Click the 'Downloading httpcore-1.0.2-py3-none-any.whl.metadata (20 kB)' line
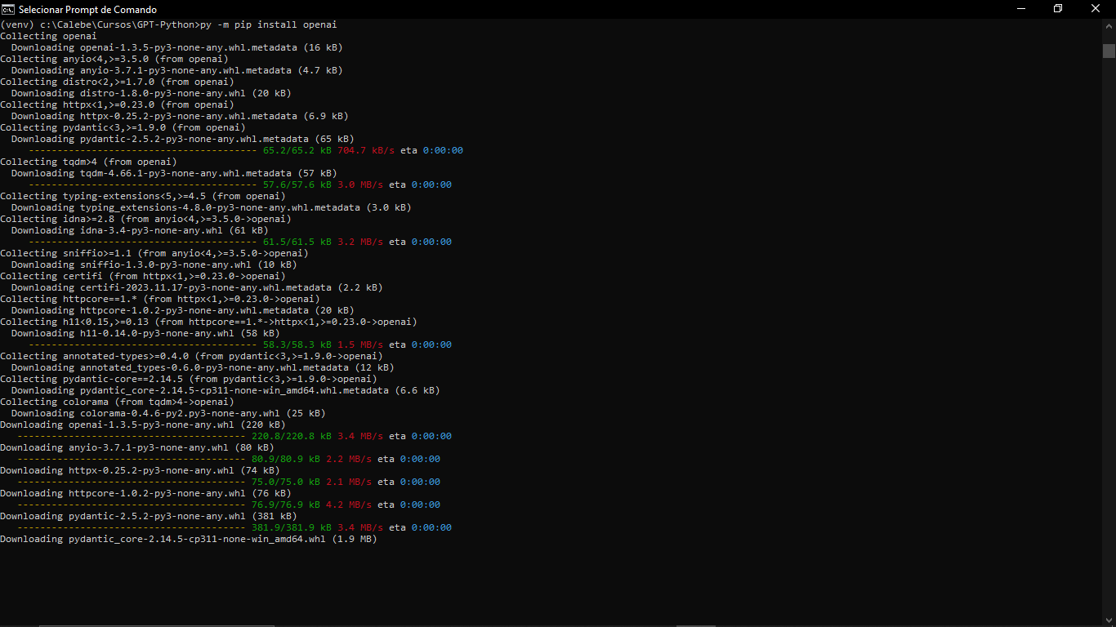Image resolution: width=1116 pixels, height=627 pixels. point(182,310)
